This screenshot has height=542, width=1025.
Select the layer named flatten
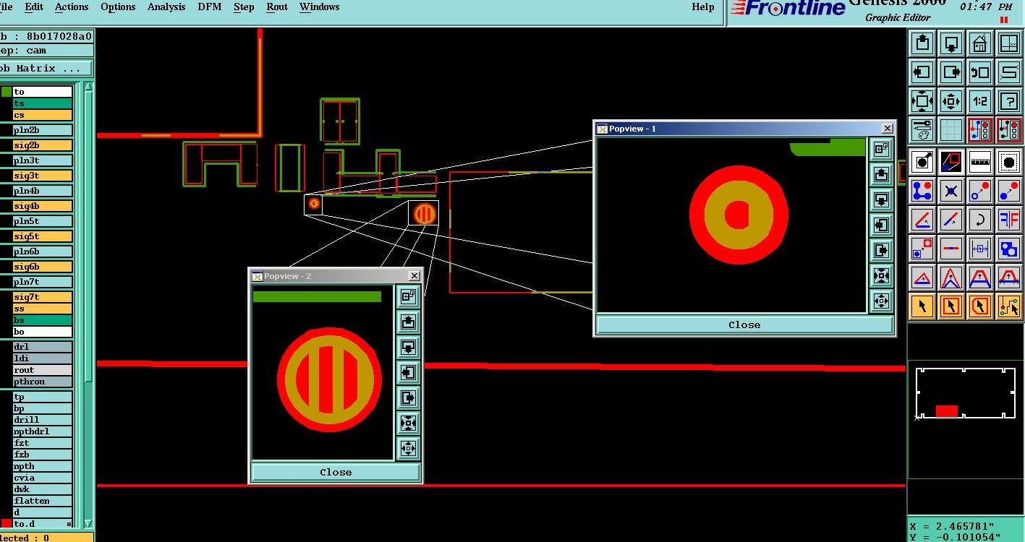pyautogui.click(x=43, y=501)
